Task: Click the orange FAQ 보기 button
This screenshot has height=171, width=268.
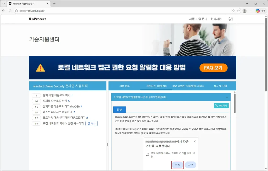Action: click(x=214, y=68)
